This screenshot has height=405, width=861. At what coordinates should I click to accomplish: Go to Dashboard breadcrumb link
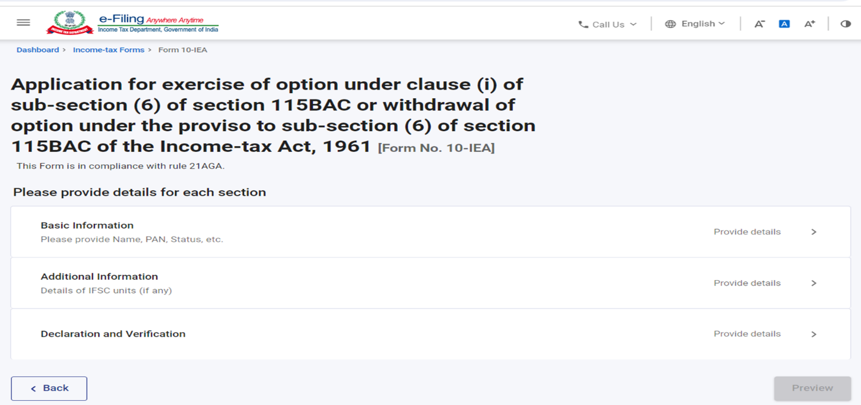[x=38, y=50]
